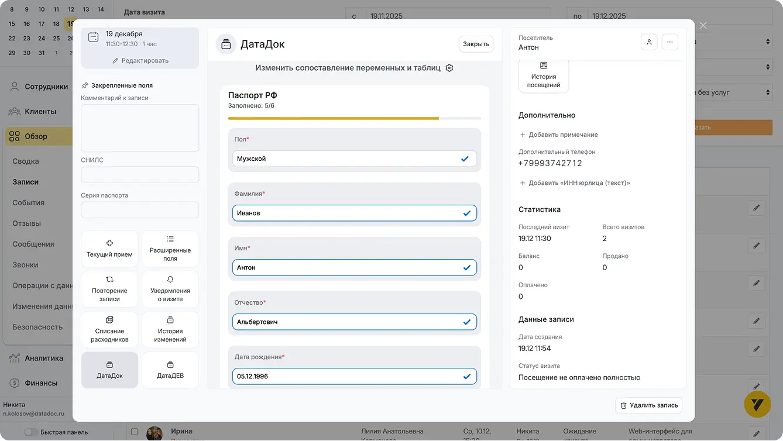Select Отзывы in the sidebar menu
This screenshot has width=783, height=441.
point(27,223)
